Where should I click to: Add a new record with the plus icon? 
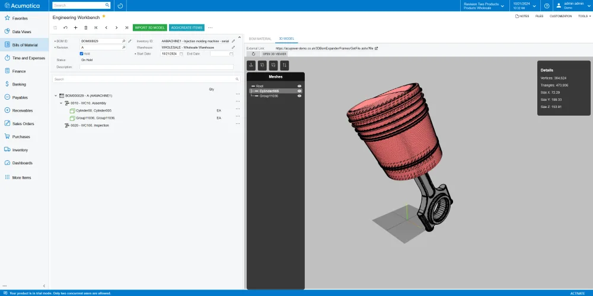tap(75, 27)
